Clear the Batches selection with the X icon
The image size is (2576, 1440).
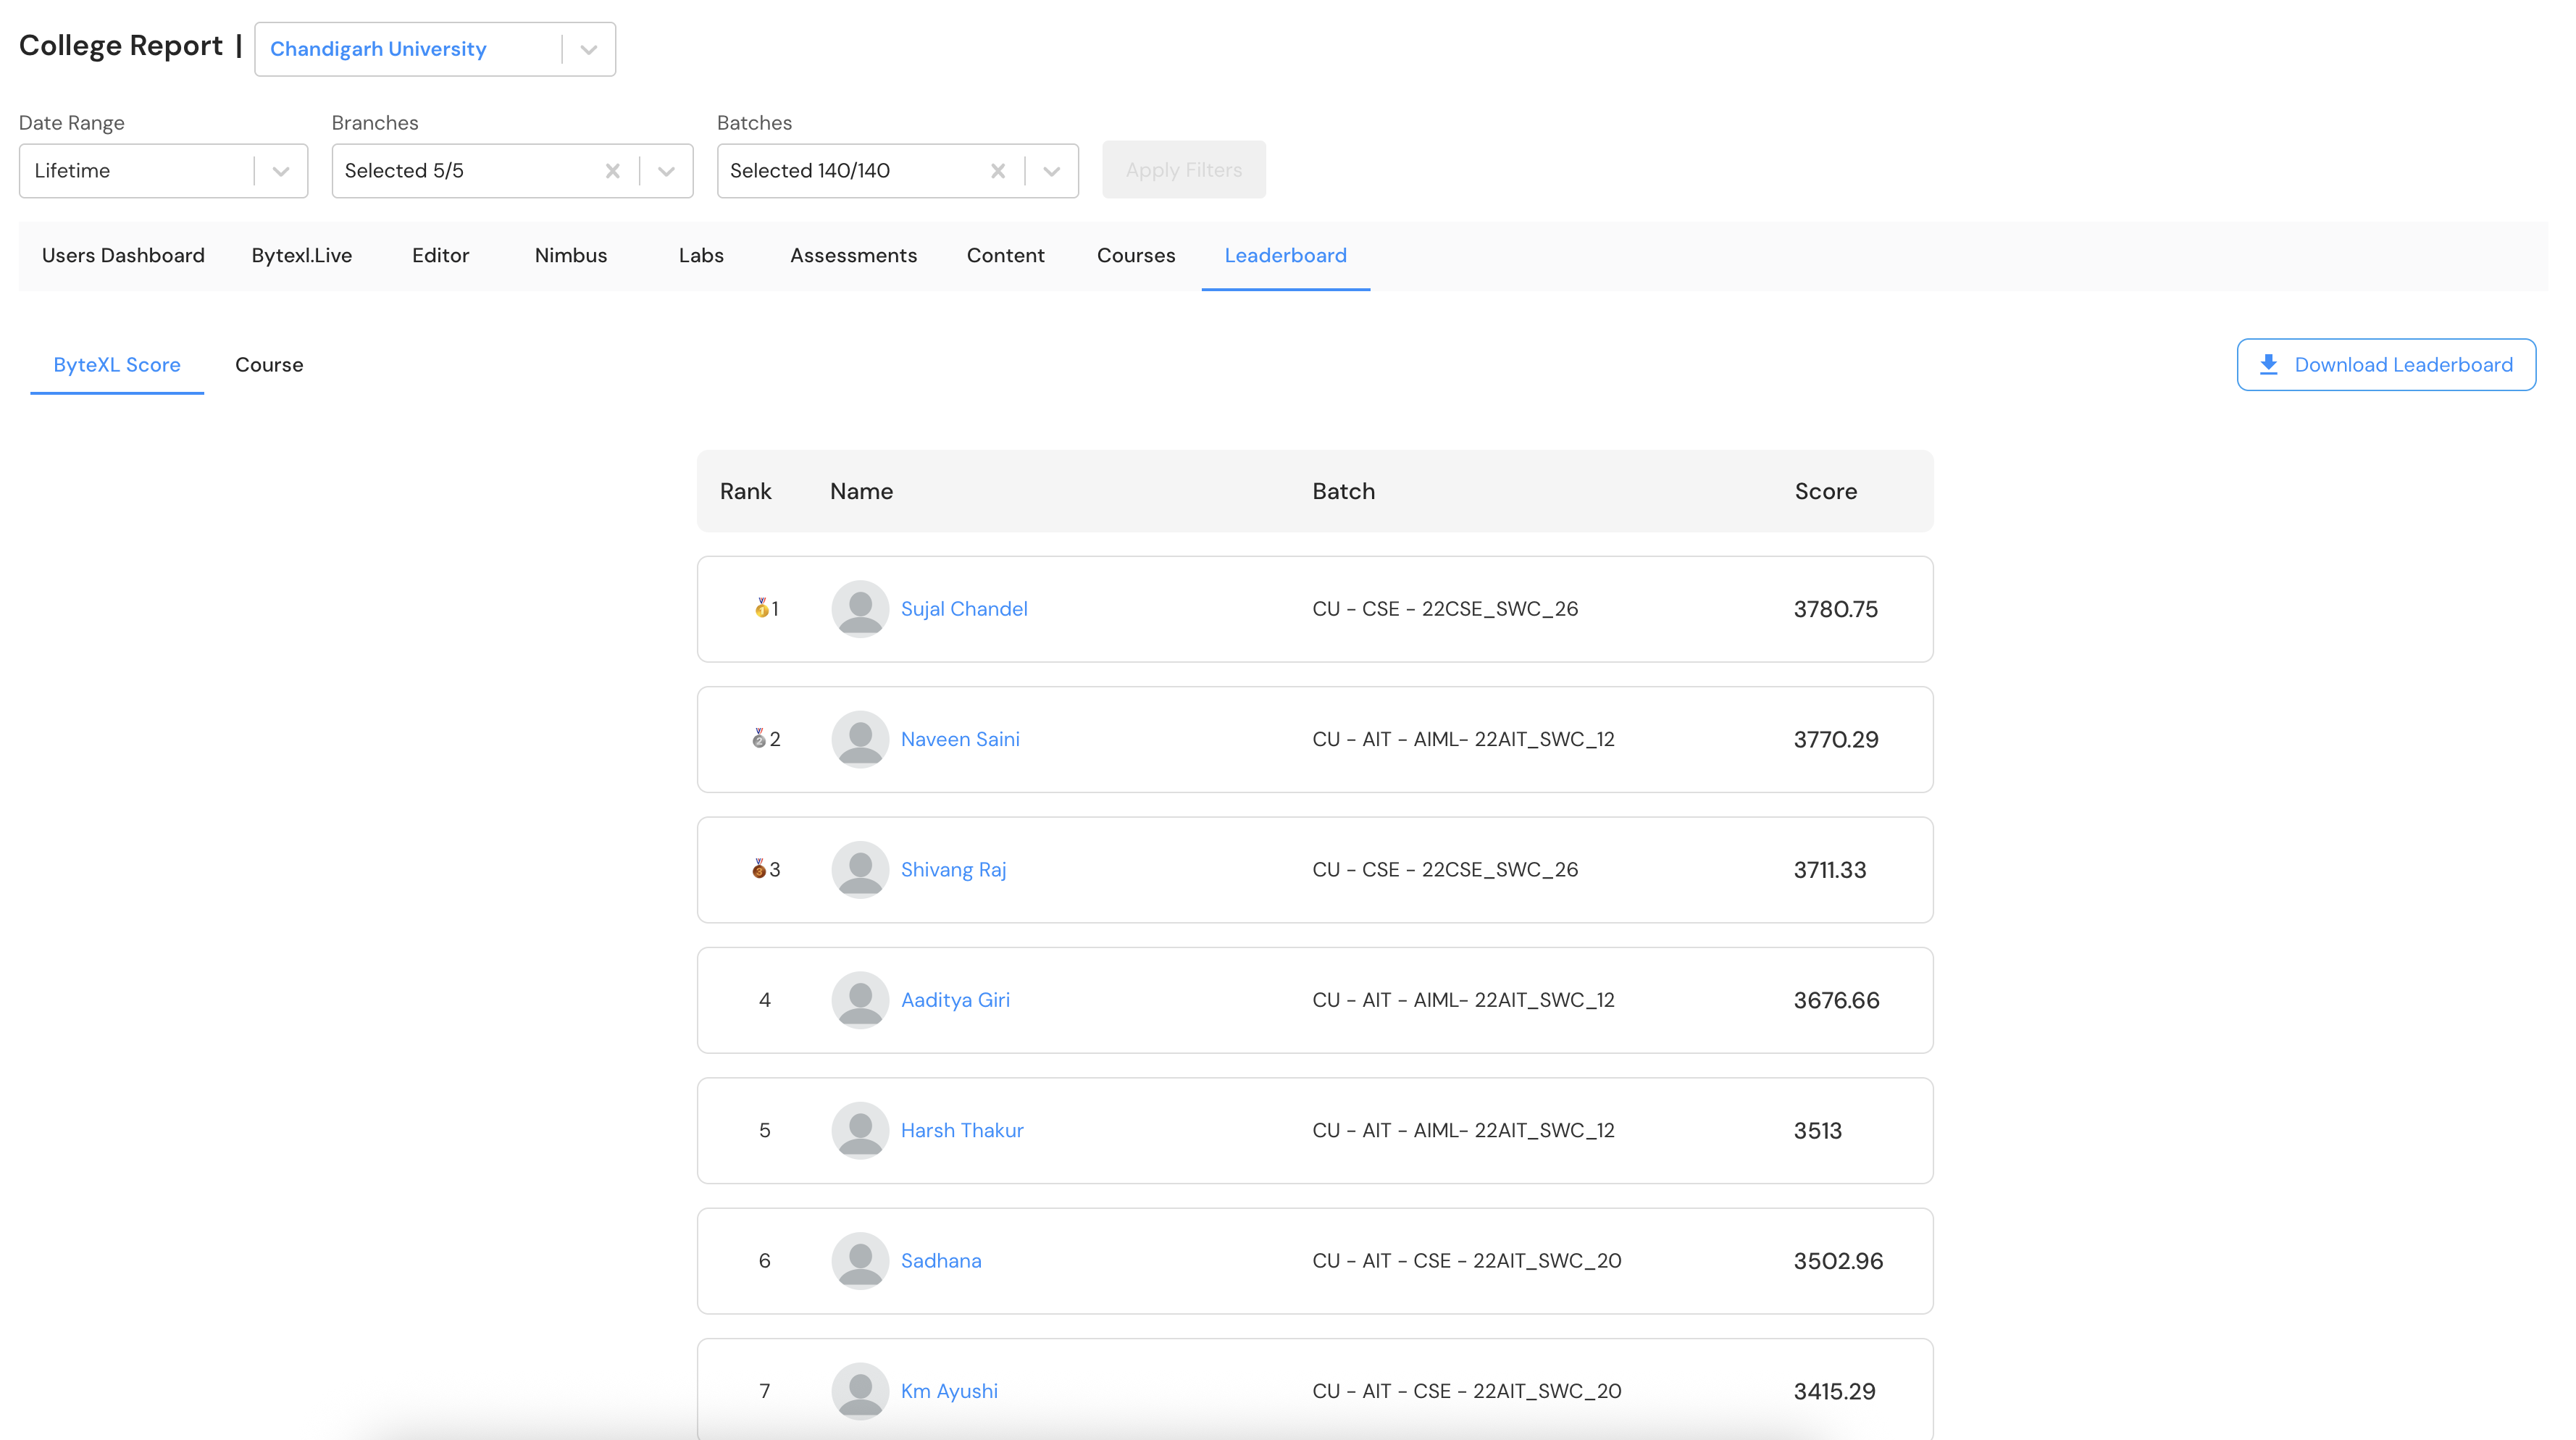tap(998, 171)
